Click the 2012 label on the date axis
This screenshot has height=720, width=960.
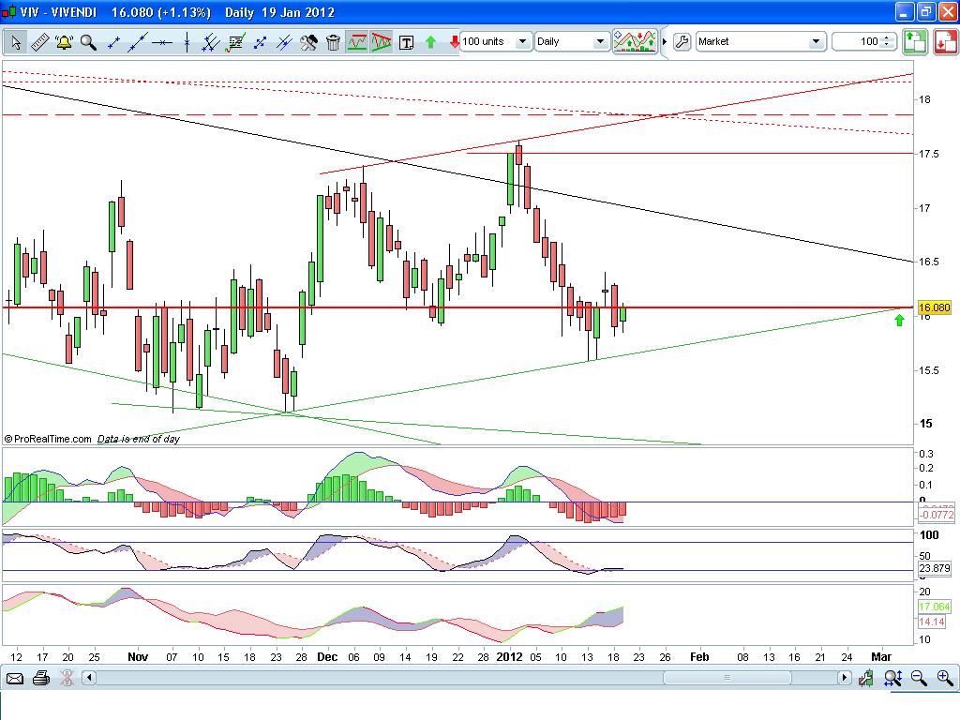click(x=509, y=657)
